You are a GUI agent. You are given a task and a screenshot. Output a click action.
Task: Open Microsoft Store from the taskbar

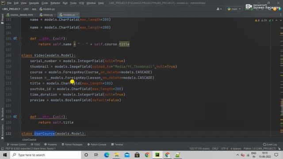pyautogui.click(x=137, y=155)
